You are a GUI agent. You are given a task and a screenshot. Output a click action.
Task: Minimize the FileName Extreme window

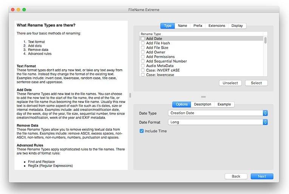pos(19,9)
